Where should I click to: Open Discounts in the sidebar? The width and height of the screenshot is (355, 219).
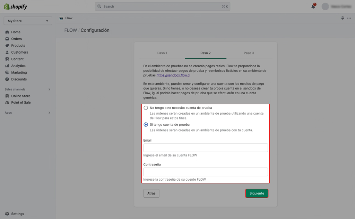(19, 79)
